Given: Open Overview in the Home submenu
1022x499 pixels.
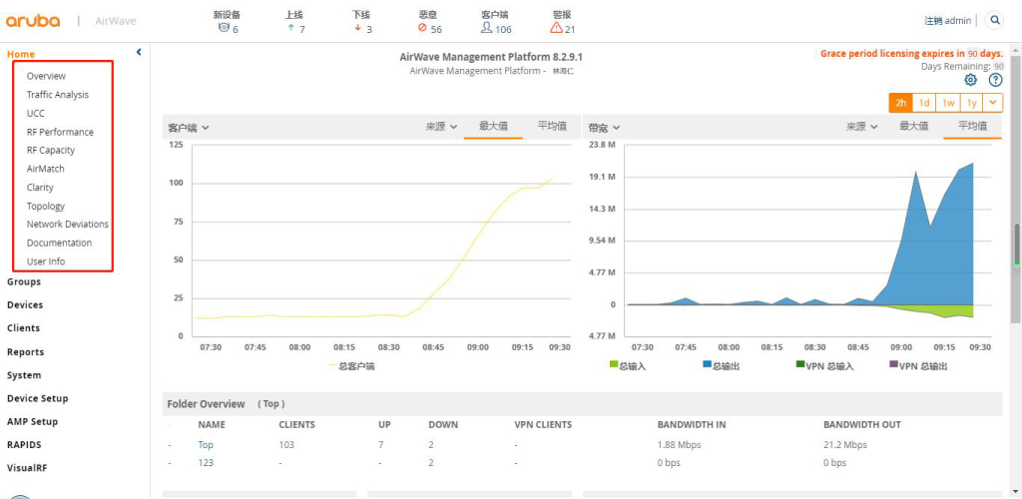Looking at the screenshot, I should [46, 76].
